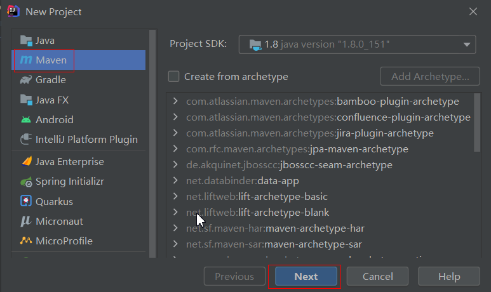Click the Previous button
Screen dimensions: 491x292
point(234,277)
